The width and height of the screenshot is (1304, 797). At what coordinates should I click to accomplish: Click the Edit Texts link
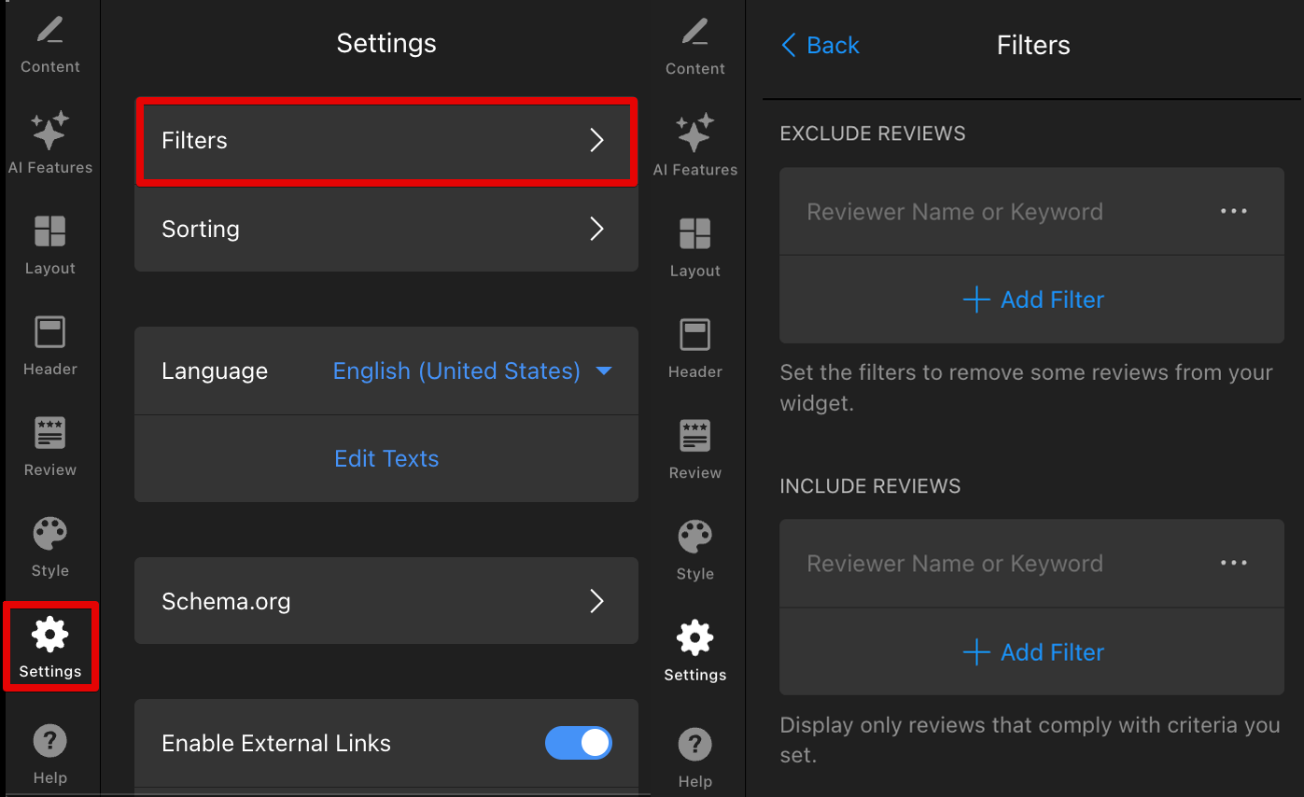pyautogui.click(x=386, y=458)
